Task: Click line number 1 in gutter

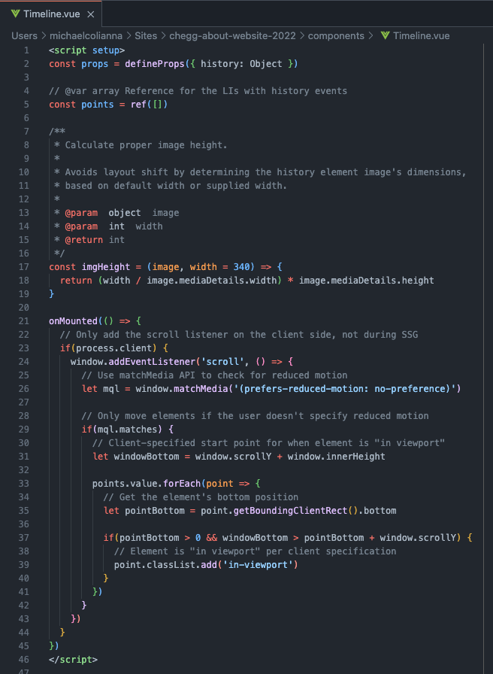Action: click(x=26, y=50)
